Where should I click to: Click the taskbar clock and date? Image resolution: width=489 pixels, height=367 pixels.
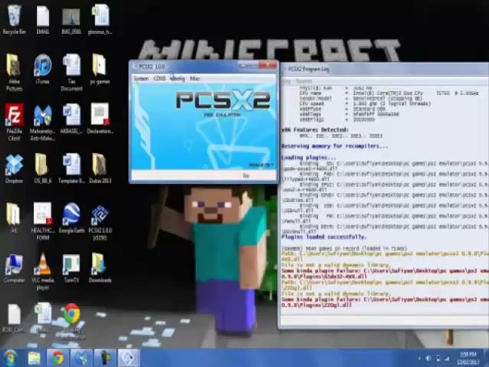pyautogui.click(x=468, y=358)
